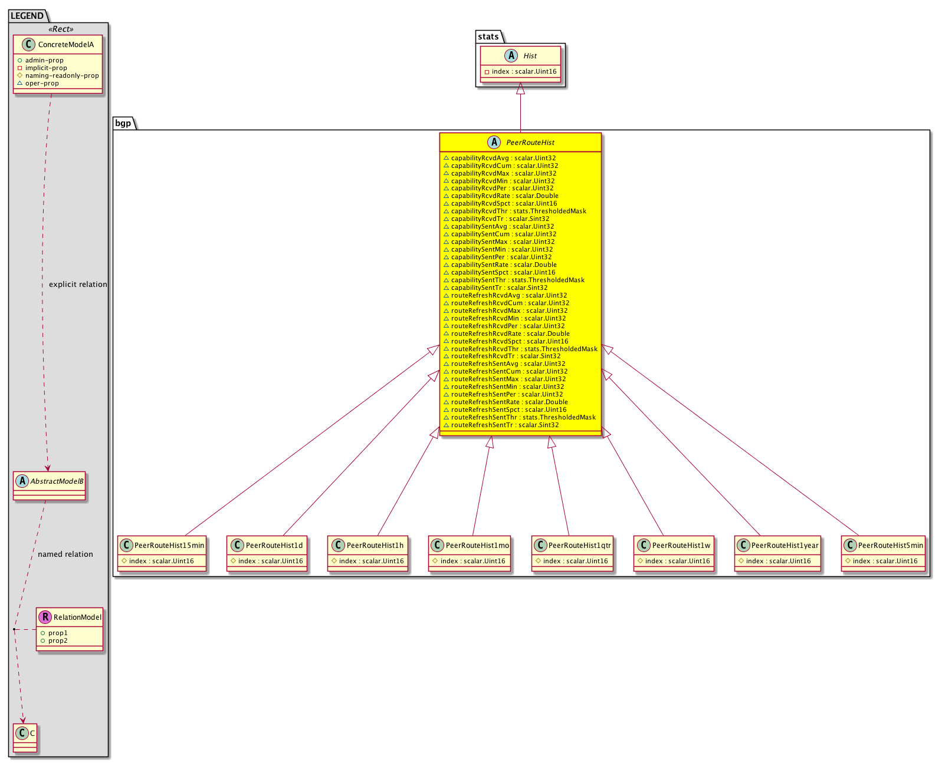Screen dimensions: 942x763
Task: Click the 'C' icon of PeerRouteHist15min
Action: coord(126,545)
